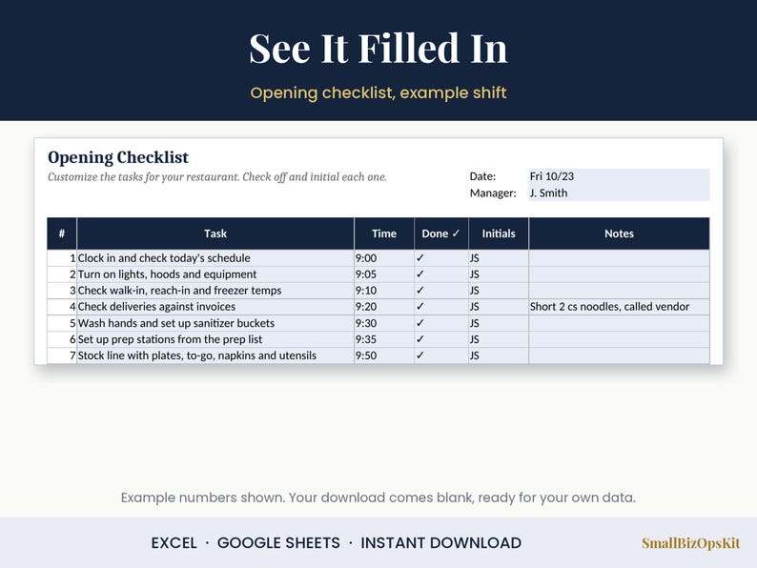The image size is (757, 568).
Task: Click the 9:10 time cell
Action: 384,291
